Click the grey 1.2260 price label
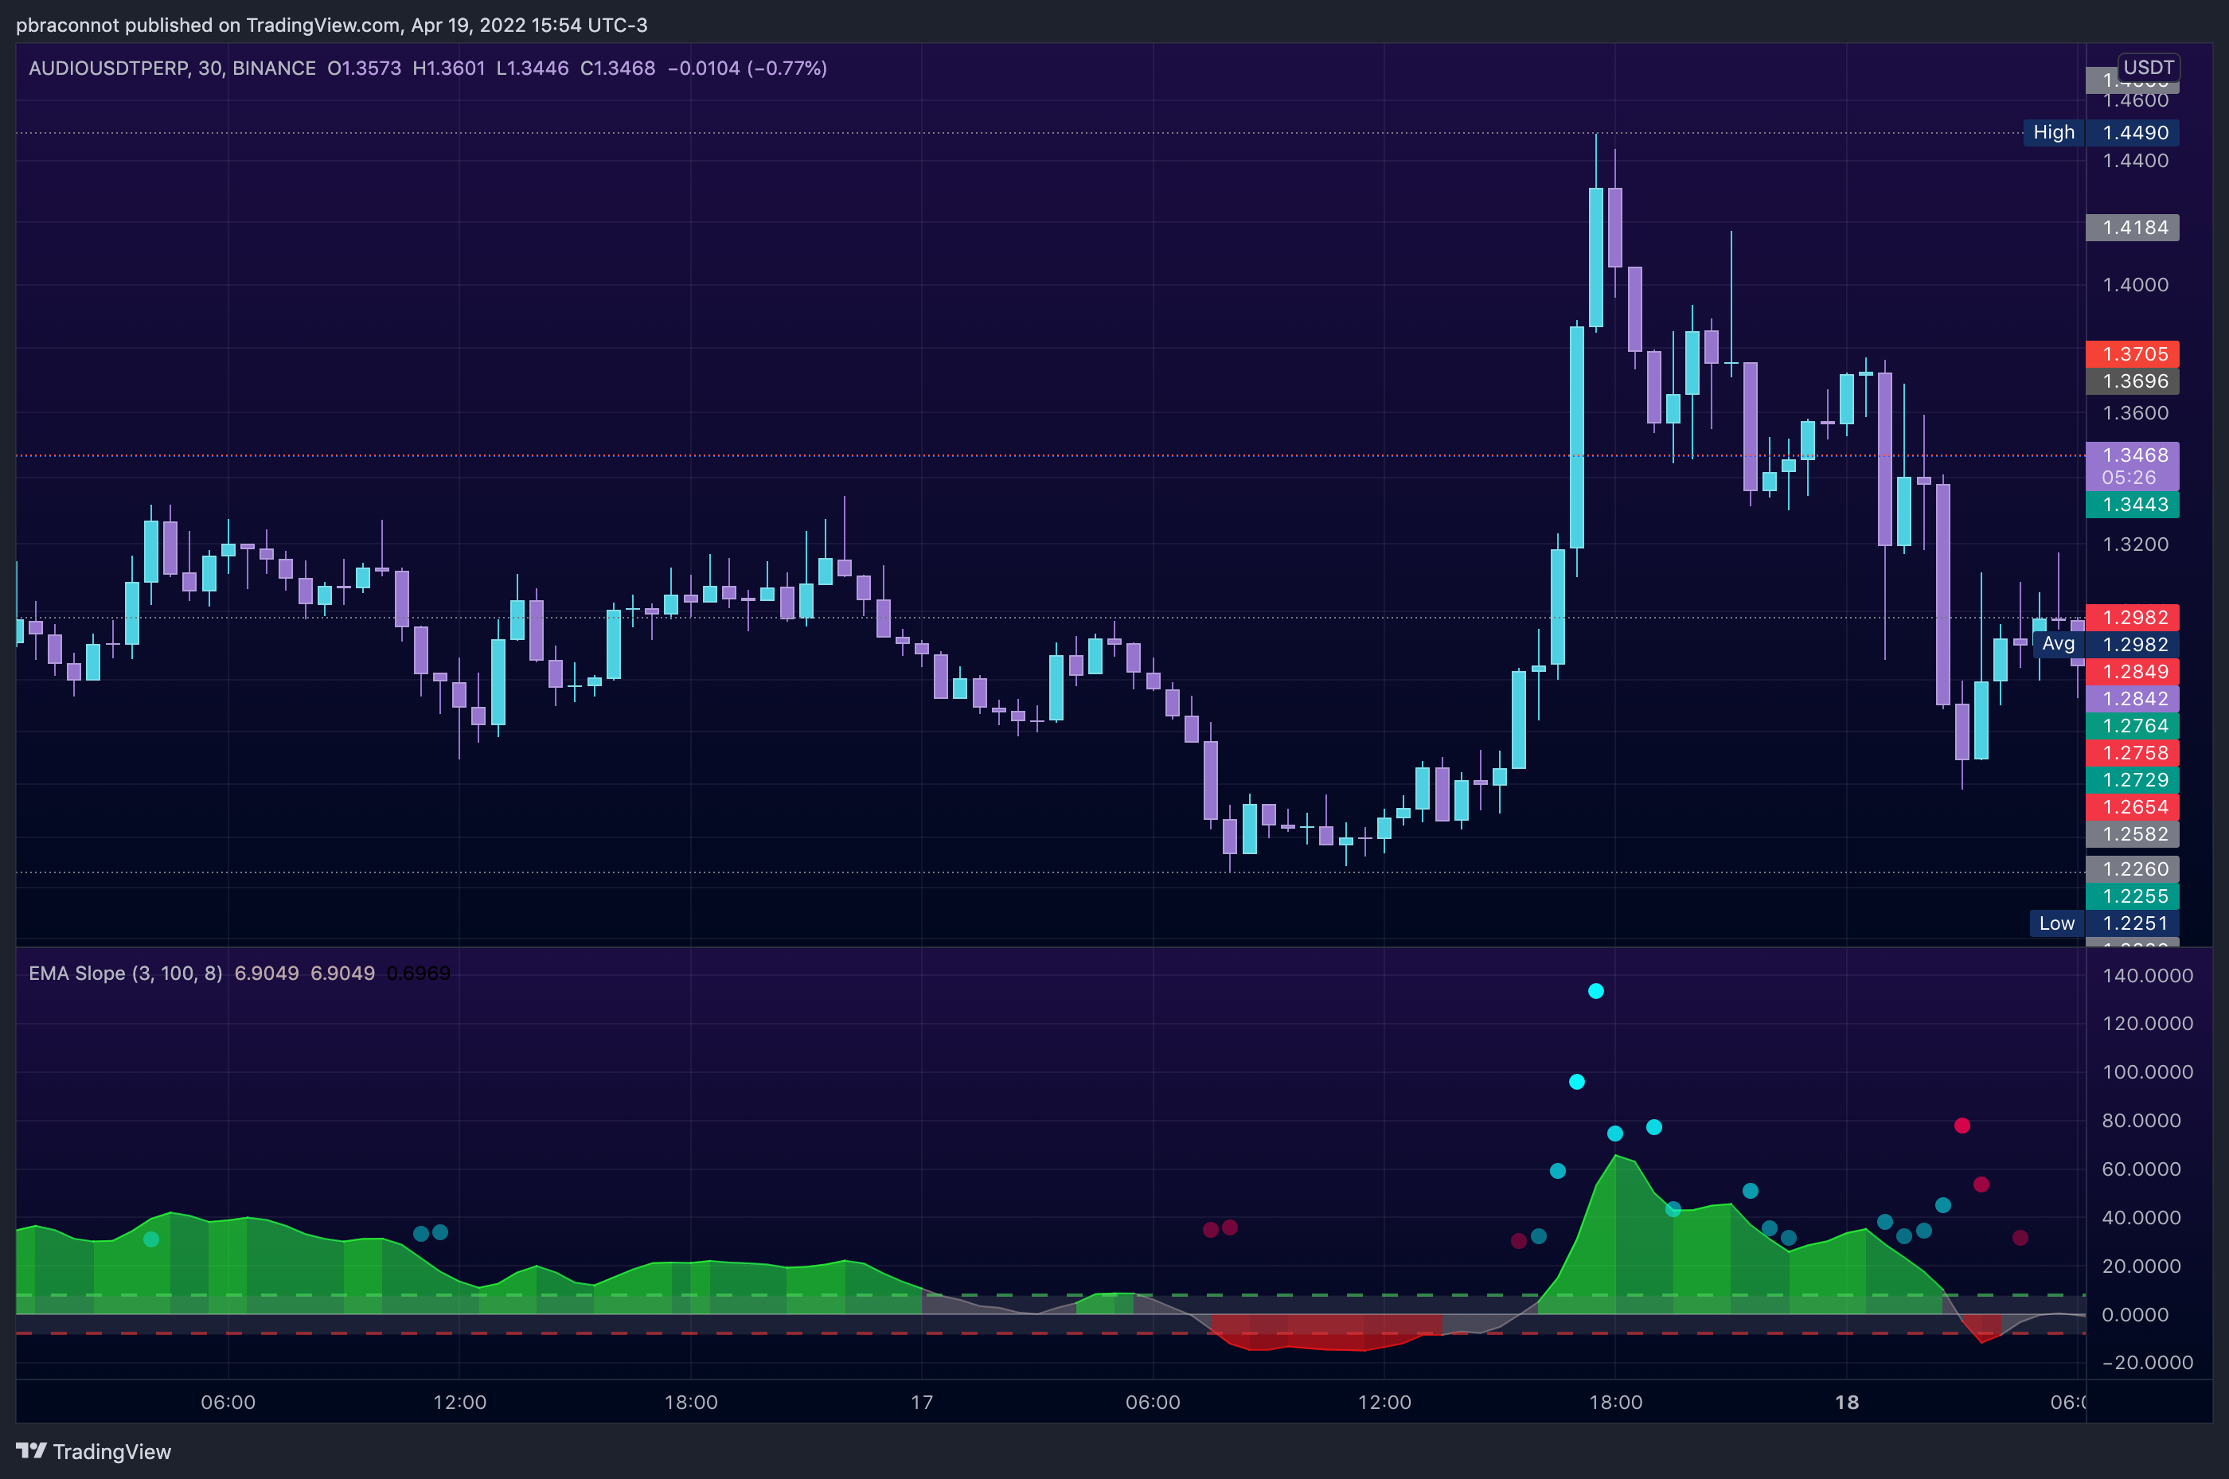Viewport: 2229px width, 1479px height. (2133, 868)
